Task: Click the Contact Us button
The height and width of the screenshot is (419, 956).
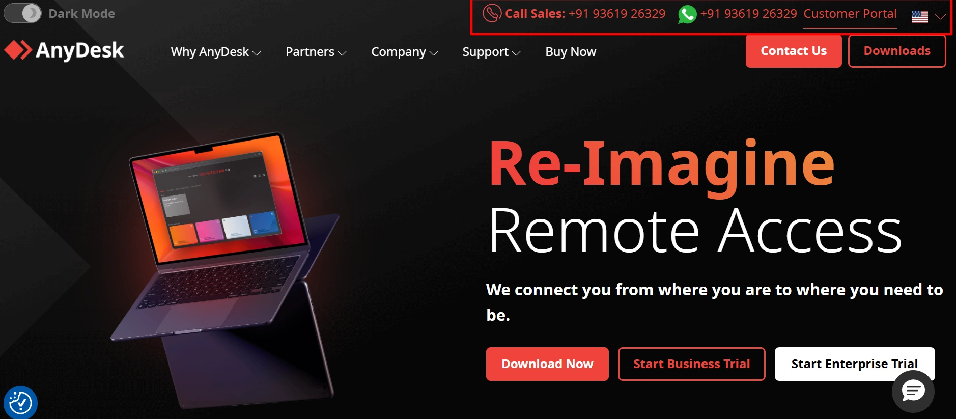Action: click(794, 51)
